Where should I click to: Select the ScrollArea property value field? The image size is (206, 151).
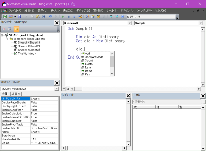click(x=45, y=136)
